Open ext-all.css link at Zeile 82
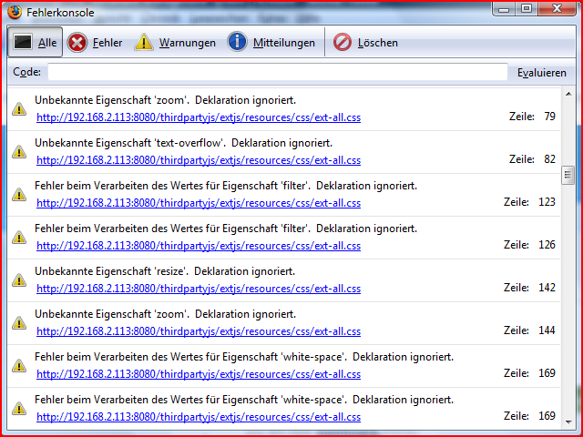Viewport: 583px width, 437px height. tap(199, 160)
